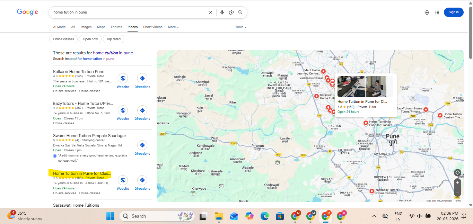Toggle the Top rated filter chip
This screenshot has width=473, height=224.
click(x=114, y=39)
